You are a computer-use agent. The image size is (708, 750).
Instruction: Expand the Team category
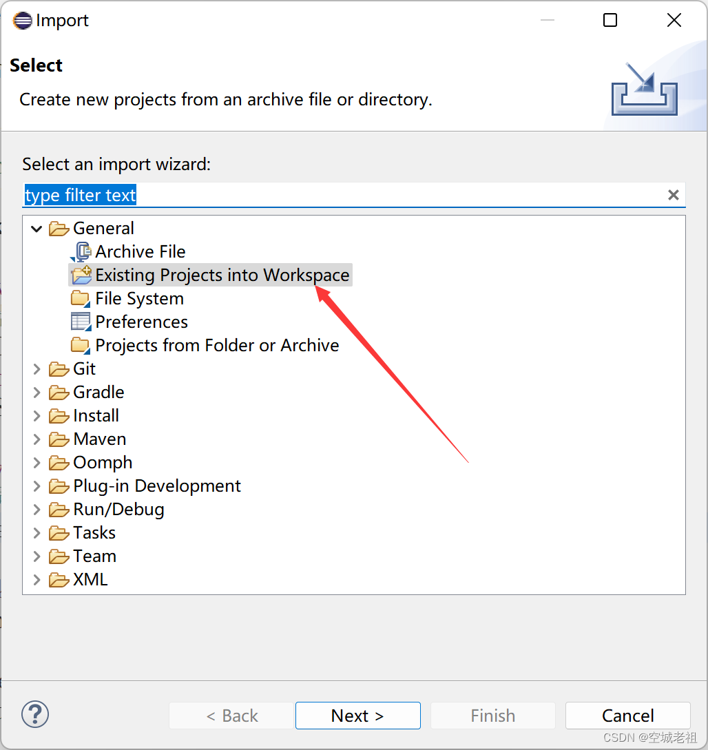(x=36, y=556)
